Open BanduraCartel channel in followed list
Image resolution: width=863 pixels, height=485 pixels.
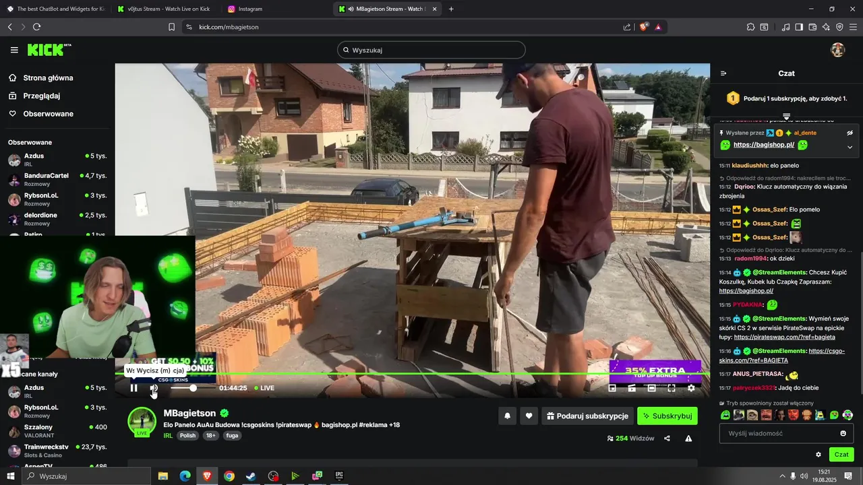[x=57, y=179]
